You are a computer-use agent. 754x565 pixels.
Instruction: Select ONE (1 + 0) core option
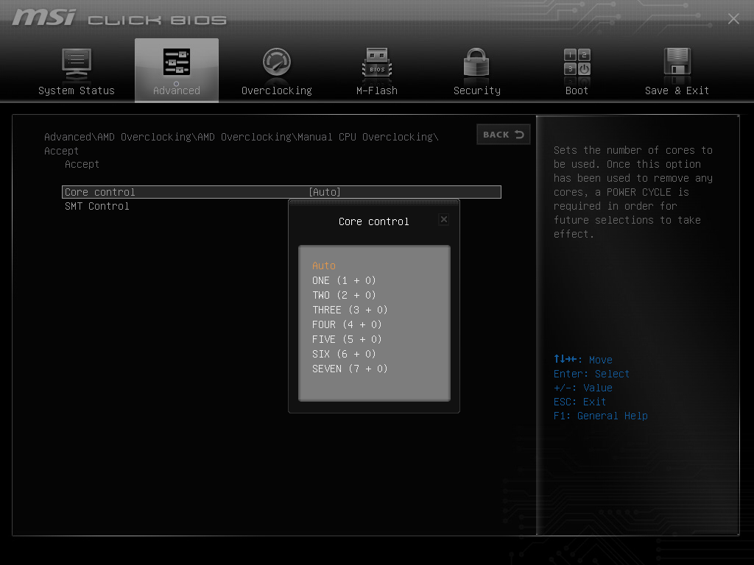click(x=344, y=280)
